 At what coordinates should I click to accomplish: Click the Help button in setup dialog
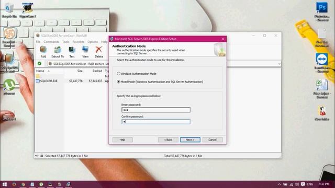[x=122, y=140]
